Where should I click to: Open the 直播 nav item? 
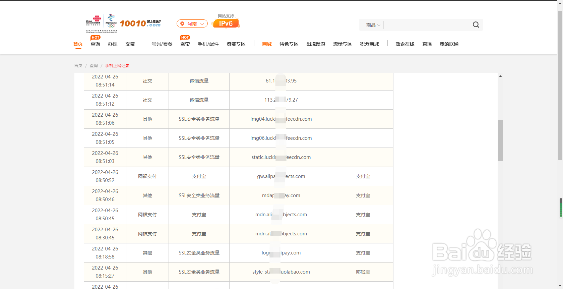(x=427, y=44)
